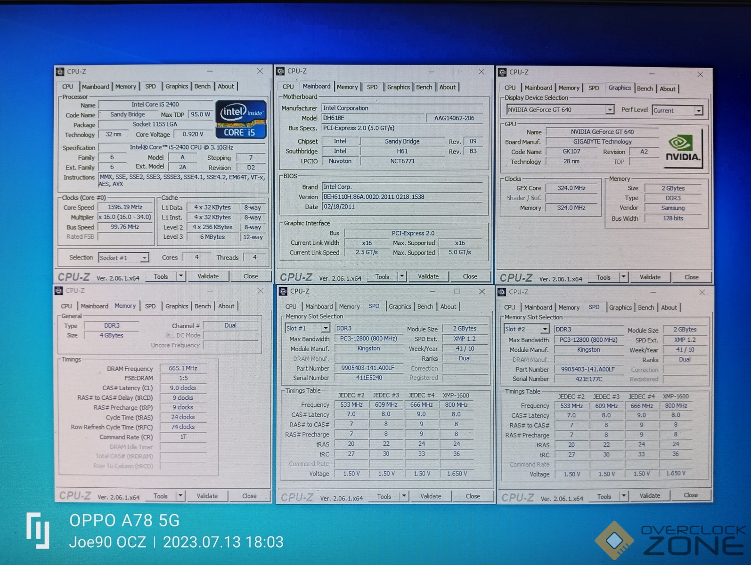Open the Graphics tab in the Processor window
751x565 pixels.
(177, 86)
